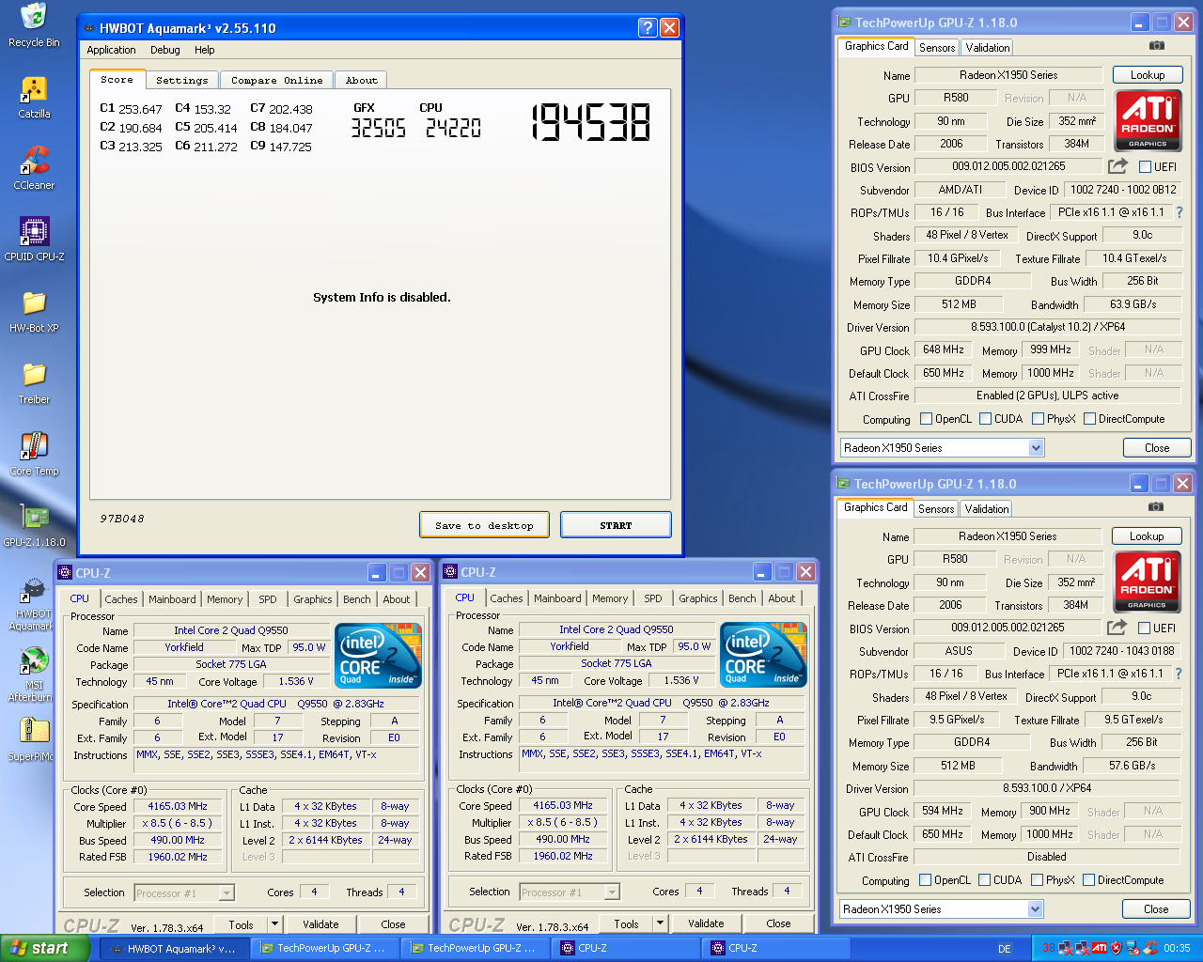The image size is (1203, 962).
Task: Expand Tools dropdown arrow in right CPU-Z
Action: (660, 923)
